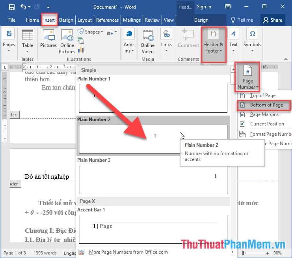Viewport: 292px width, 258px height.
Task: Insert a Table
Action: pos(28,41)
